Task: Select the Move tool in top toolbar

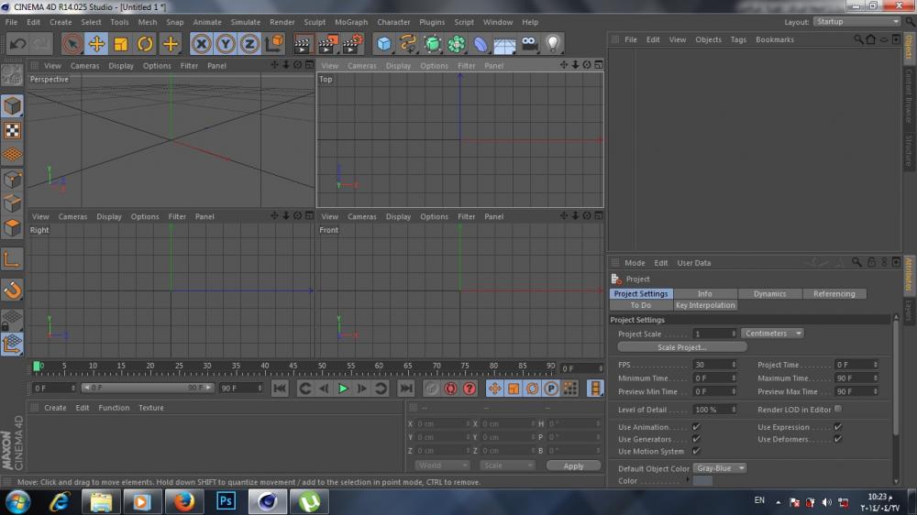Action: [x=96, y=44]
